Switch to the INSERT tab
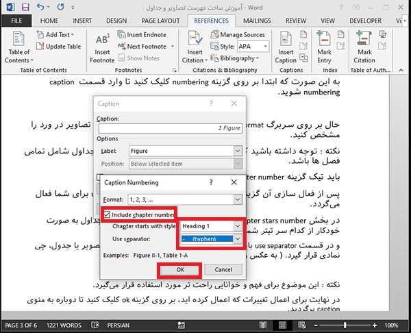This screenshot has width=411, height=333. point(82,21)
